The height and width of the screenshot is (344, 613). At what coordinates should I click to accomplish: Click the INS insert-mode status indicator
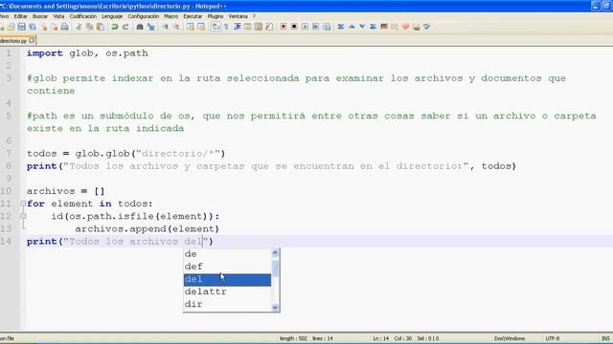point(605,338)
